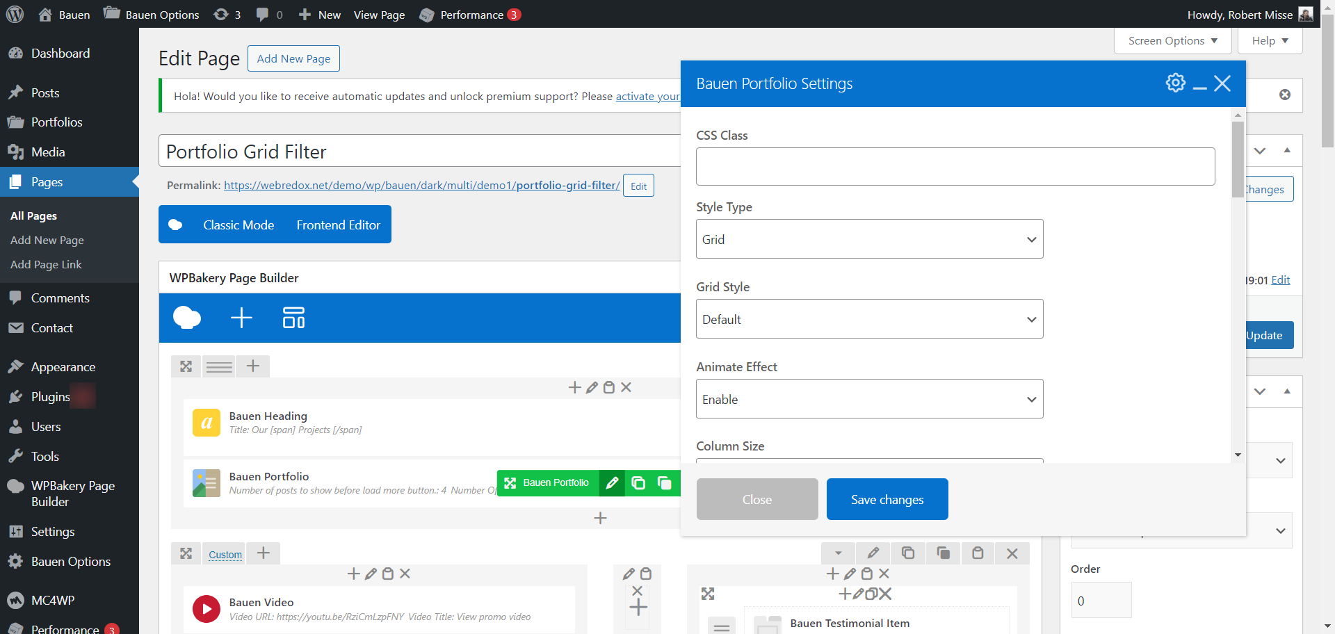Delete the second row
This screenshot has height=634, width=1335.
1012,553
